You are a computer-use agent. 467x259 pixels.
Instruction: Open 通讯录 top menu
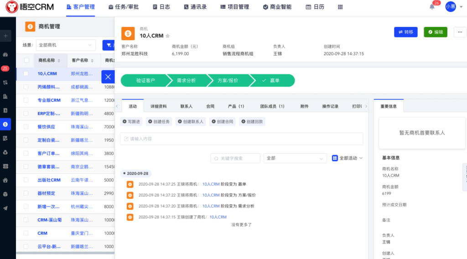tap(195, 7)
